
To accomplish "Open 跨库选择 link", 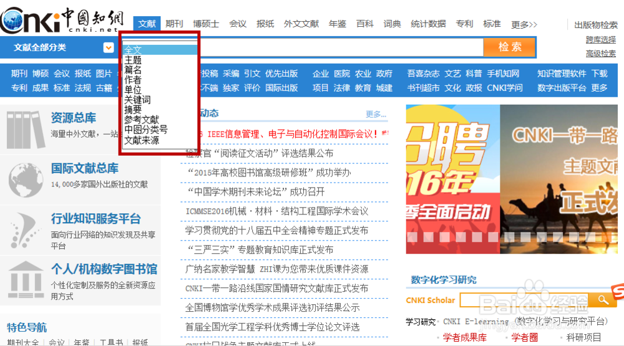I will (x=601, y=40).
